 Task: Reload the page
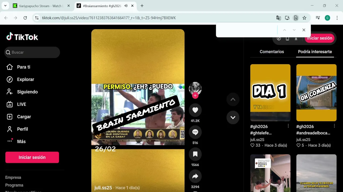(25, 18)
